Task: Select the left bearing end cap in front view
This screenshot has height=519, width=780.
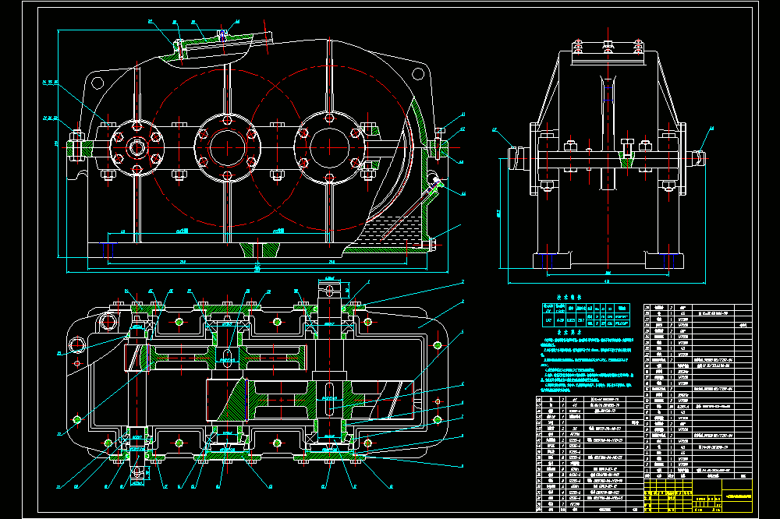Action: [x=136, y=147]
